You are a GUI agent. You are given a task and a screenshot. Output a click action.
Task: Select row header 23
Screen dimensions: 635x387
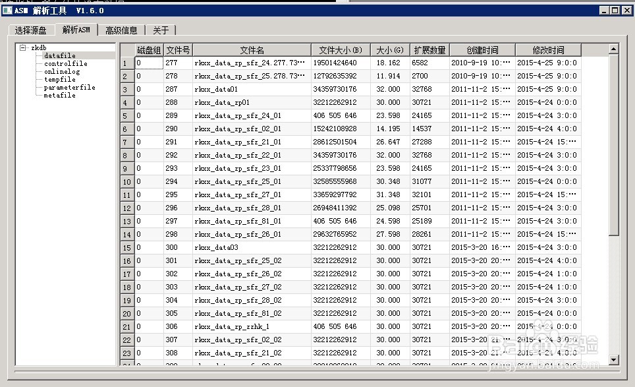pos(128,353)
